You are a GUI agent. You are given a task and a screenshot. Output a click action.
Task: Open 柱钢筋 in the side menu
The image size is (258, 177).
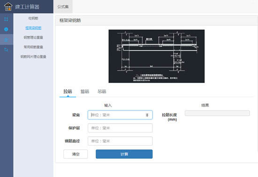coord(33,18)
